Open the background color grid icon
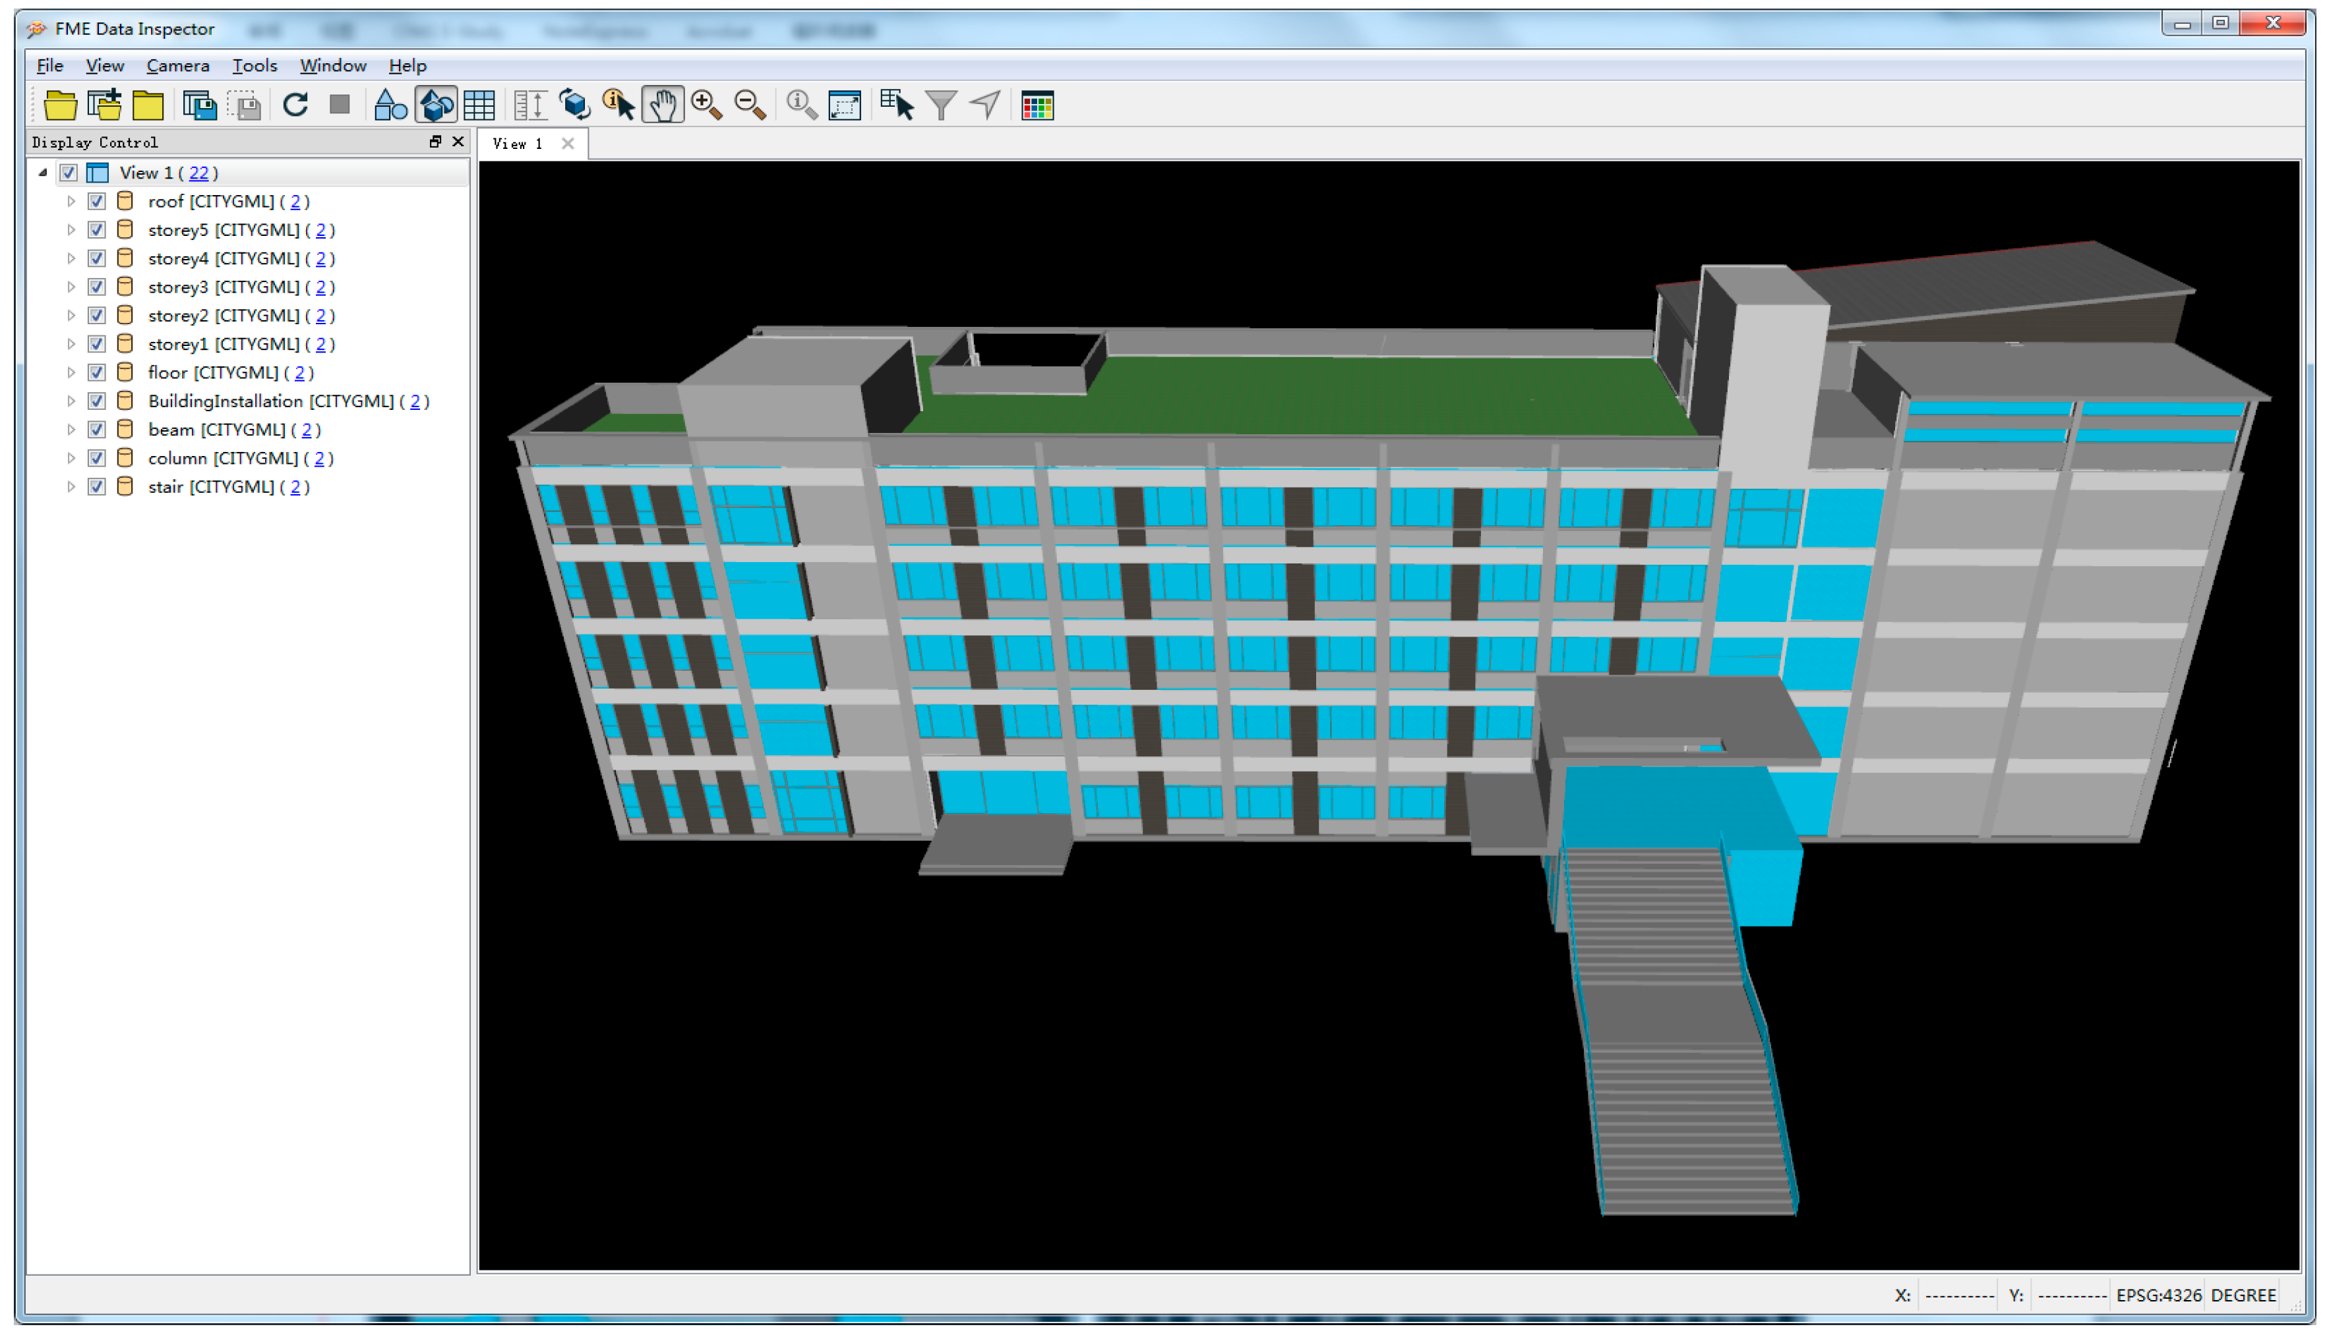This screenshot has width=2327, height=1339. pyautogui.click(x=1037, y=105)
